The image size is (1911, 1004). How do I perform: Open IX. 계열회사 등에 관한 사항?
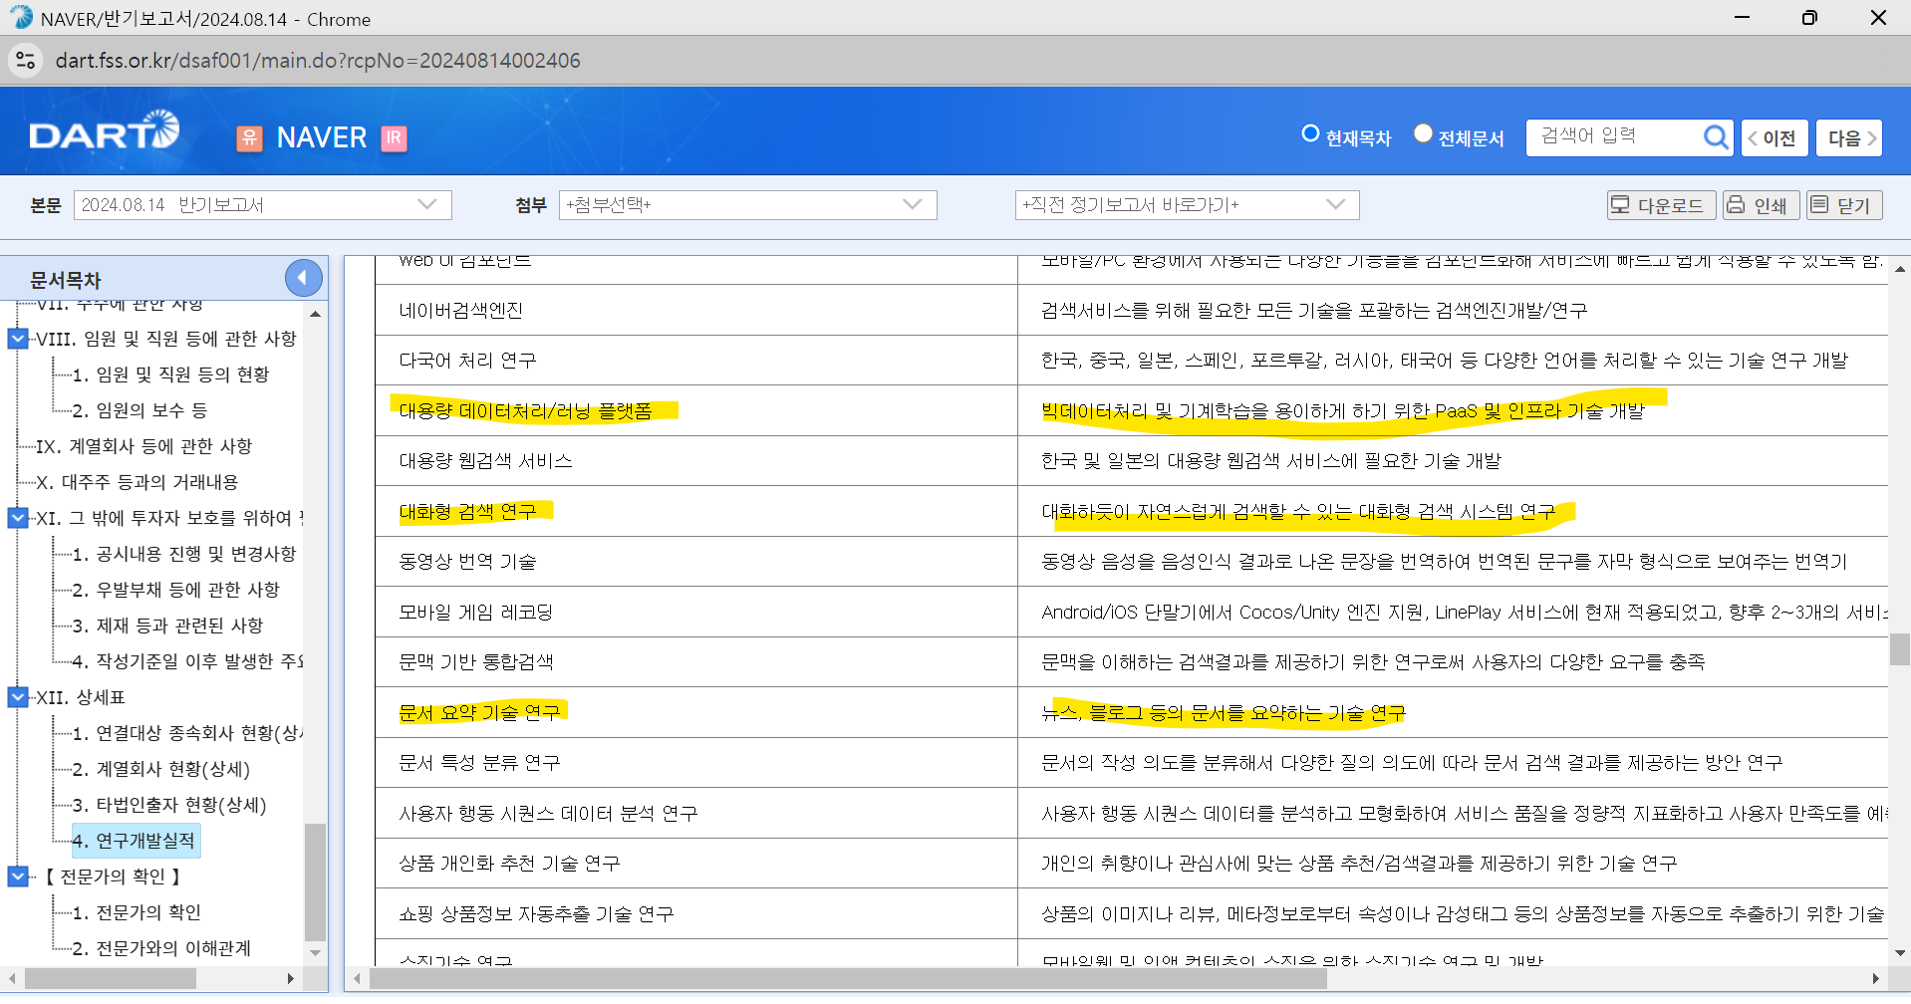point(144,446)
